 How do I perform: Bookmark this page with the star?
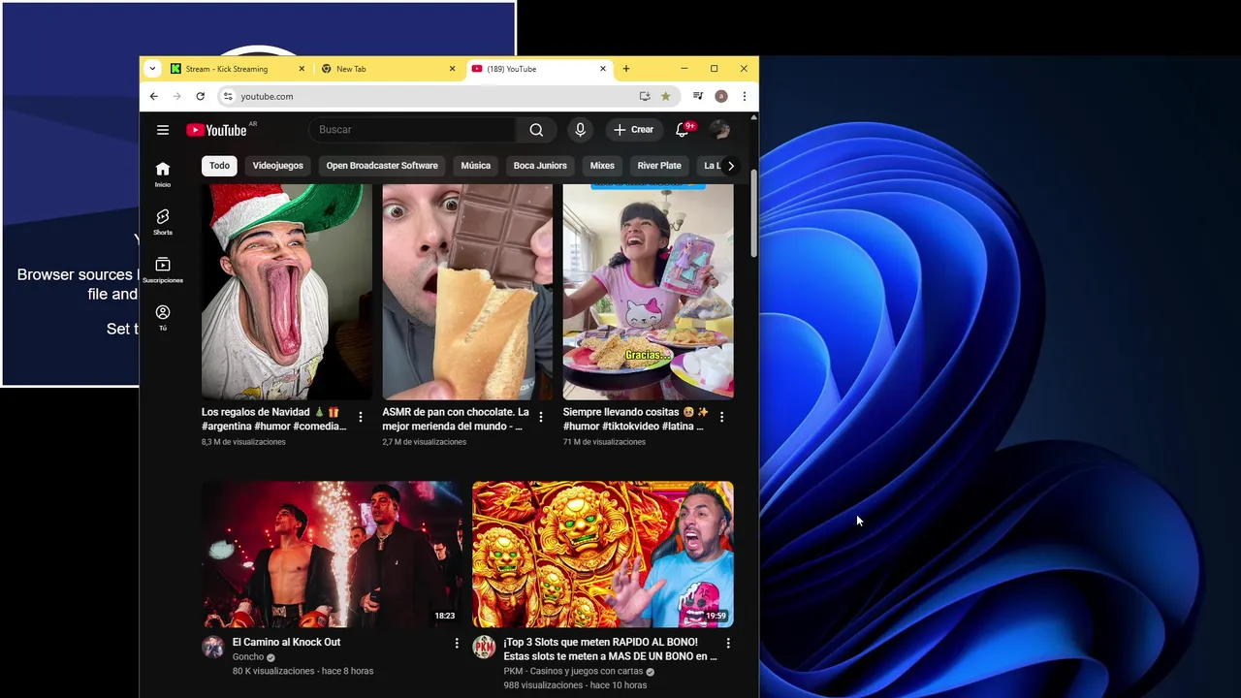coord(665,96)
